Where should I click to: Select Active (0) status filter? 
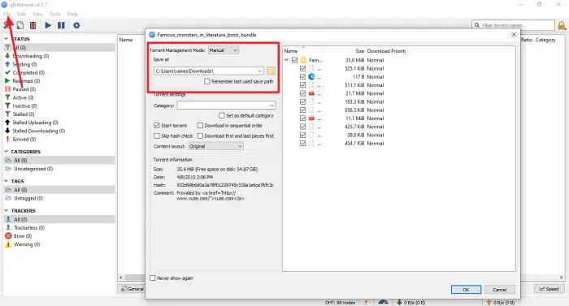[x=23, y=97]
